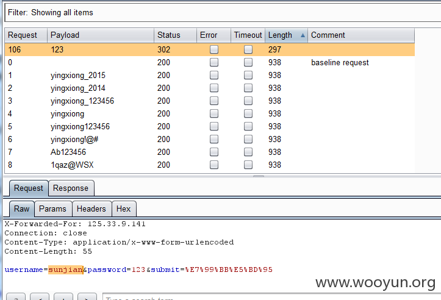Image resolution: width=441 pixels, height=300 pixels.
Task: Focus the 'Type a search term' field
Action: (271, 296)
